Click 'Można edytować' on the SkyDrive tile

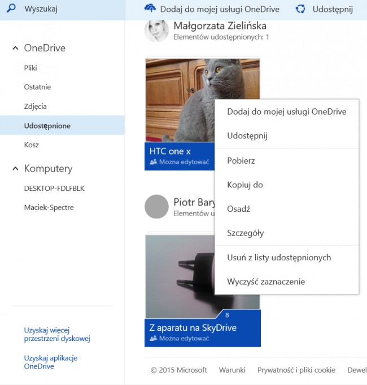tap(184, 338)
